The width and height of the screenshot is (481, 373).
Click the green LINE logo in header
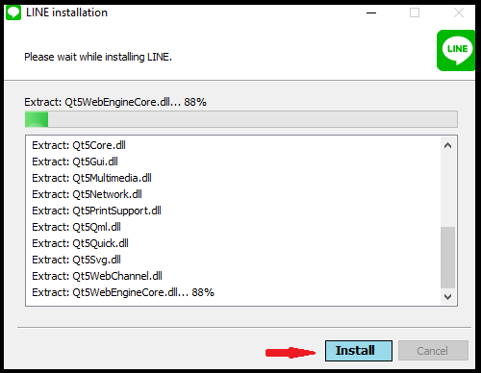456,50
